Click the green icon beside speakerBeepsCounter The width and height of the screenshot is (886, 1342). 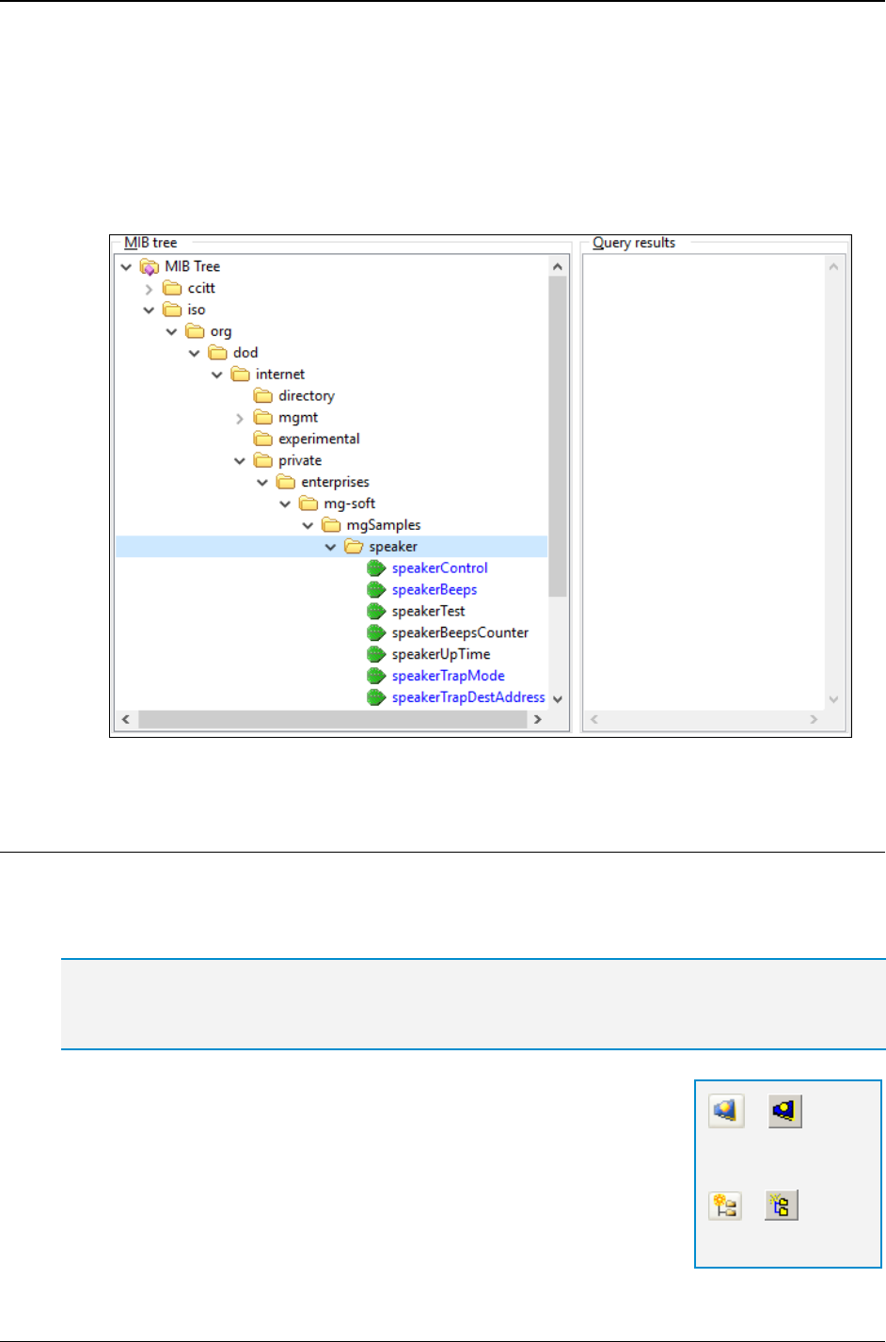click(x=376, y=633)
